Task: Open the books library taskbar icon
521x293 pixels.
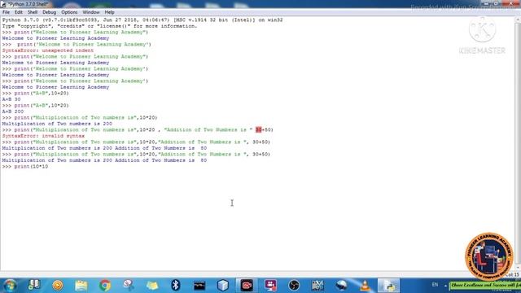Action: [34, 286]
